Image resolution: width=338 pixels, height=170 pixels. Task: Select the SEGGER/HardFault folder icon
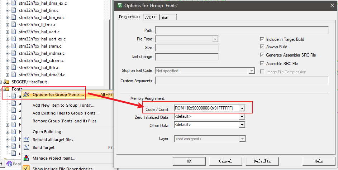pyautogui.click(x=7, y=82)
